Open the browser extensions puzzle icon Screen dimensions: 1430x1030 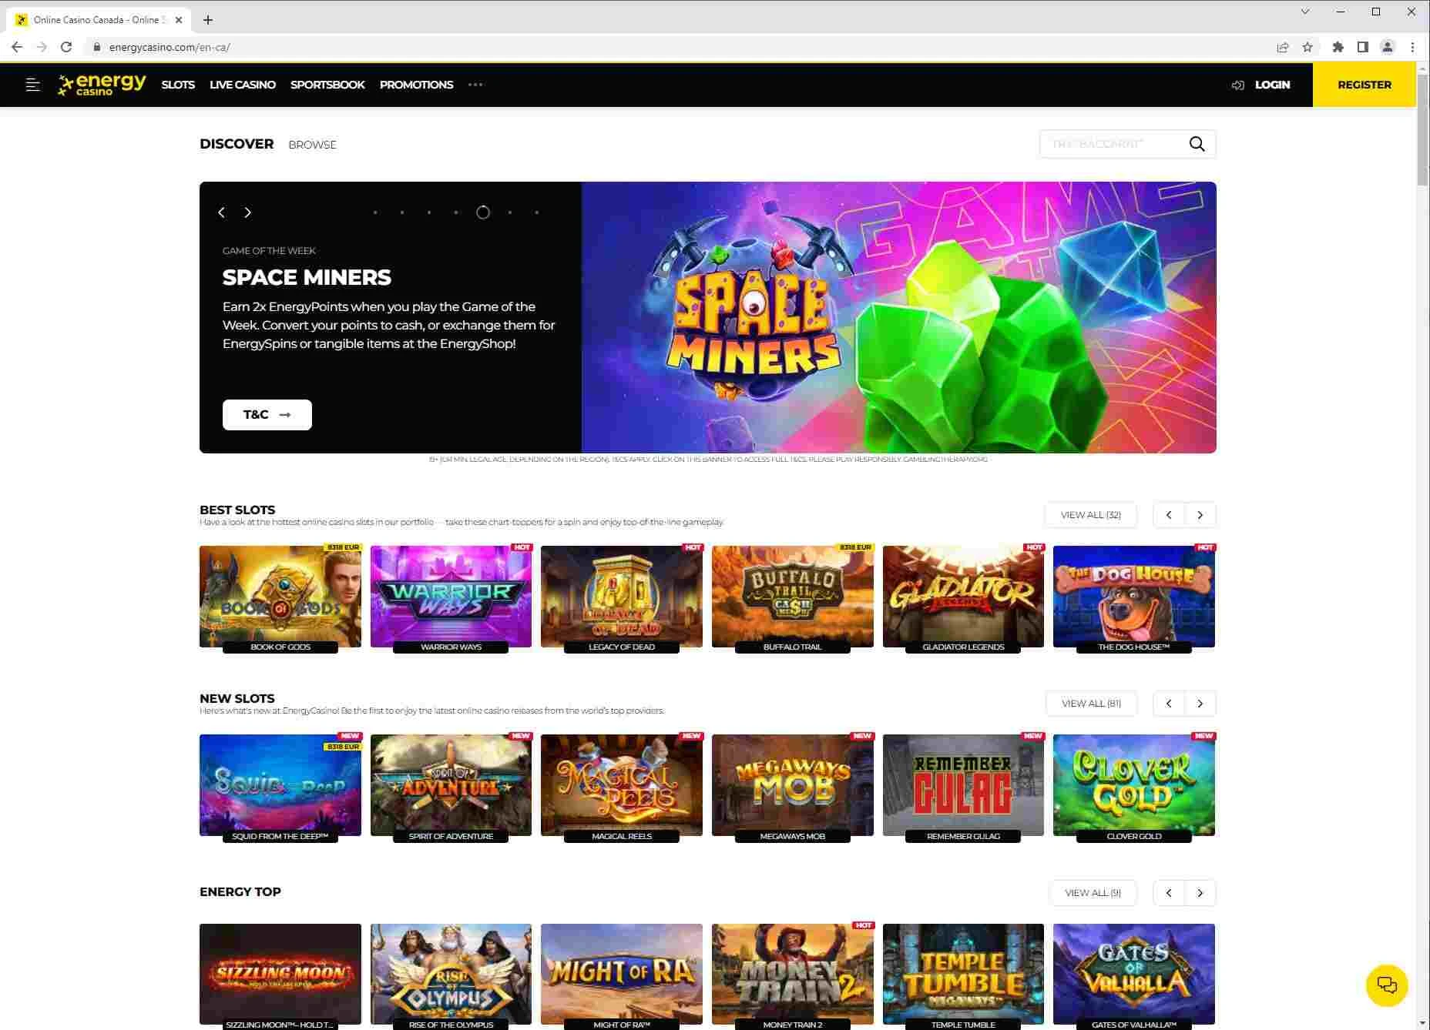coord(1338,47)
